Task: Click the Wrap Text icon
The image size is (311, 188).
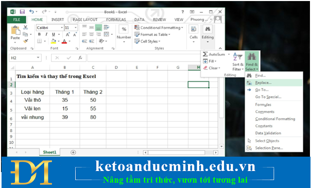Action: 106,27
